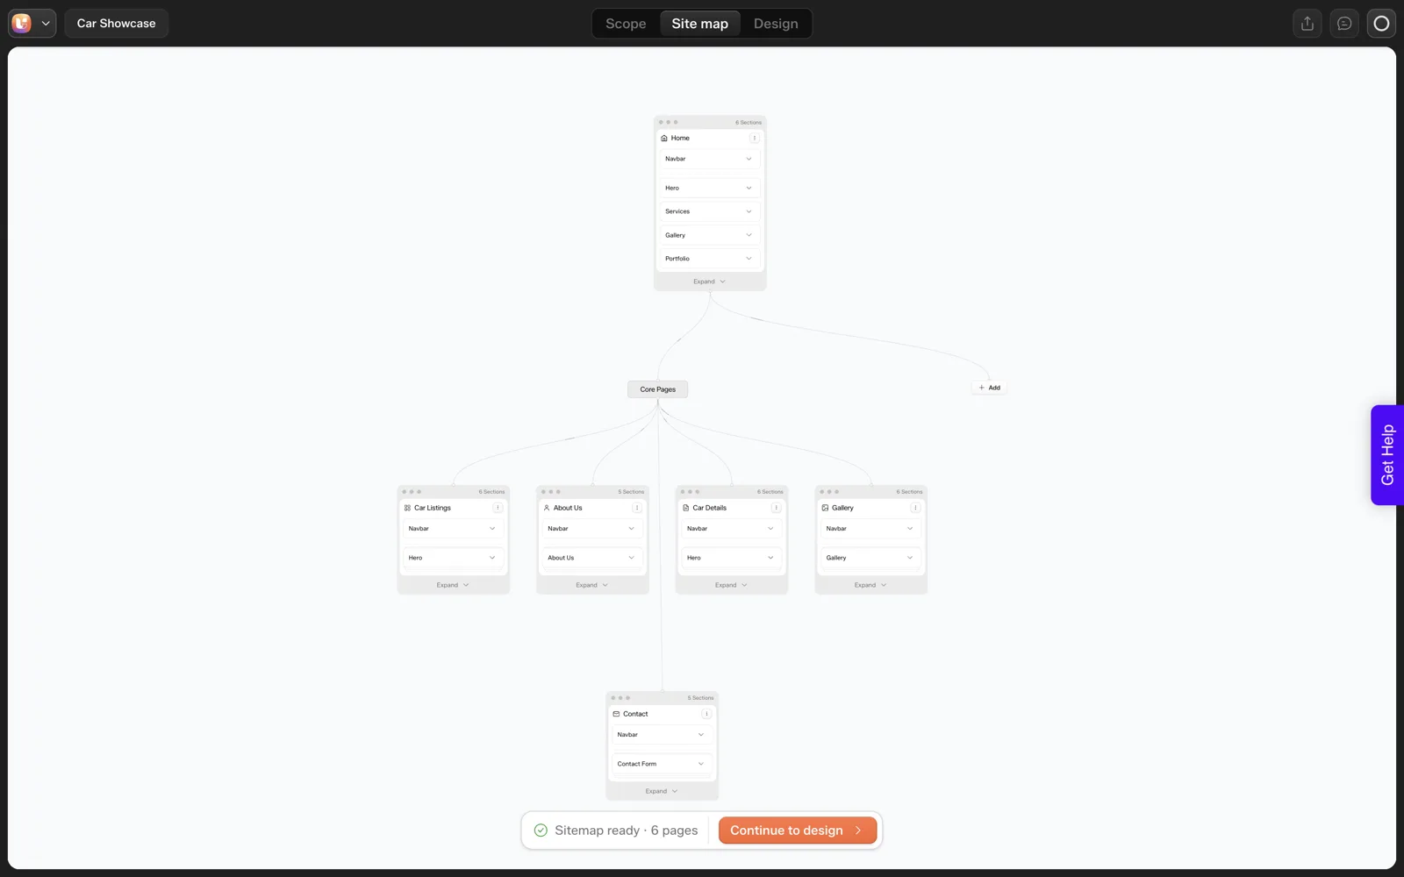This screenshot has width=1404, height=877.
Task: Click Continue to design button
Action: pyautogui.click(x=798, y=831)
